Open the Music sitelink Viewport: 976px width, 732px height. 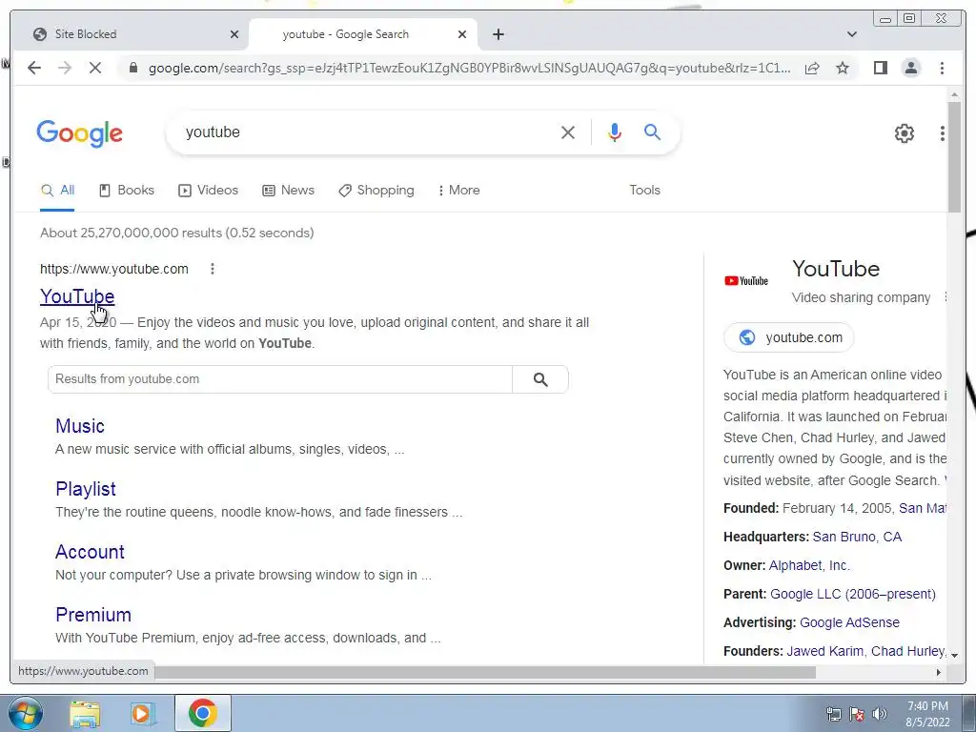(x=80, y=426)
